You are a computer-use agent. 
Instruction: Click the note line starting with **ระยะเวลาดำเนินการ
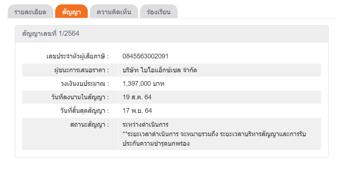pos(214,134)
